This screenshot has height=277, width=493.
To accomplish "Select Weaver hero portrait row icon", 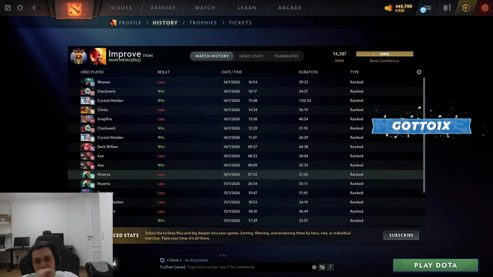I will coord(87,82).
